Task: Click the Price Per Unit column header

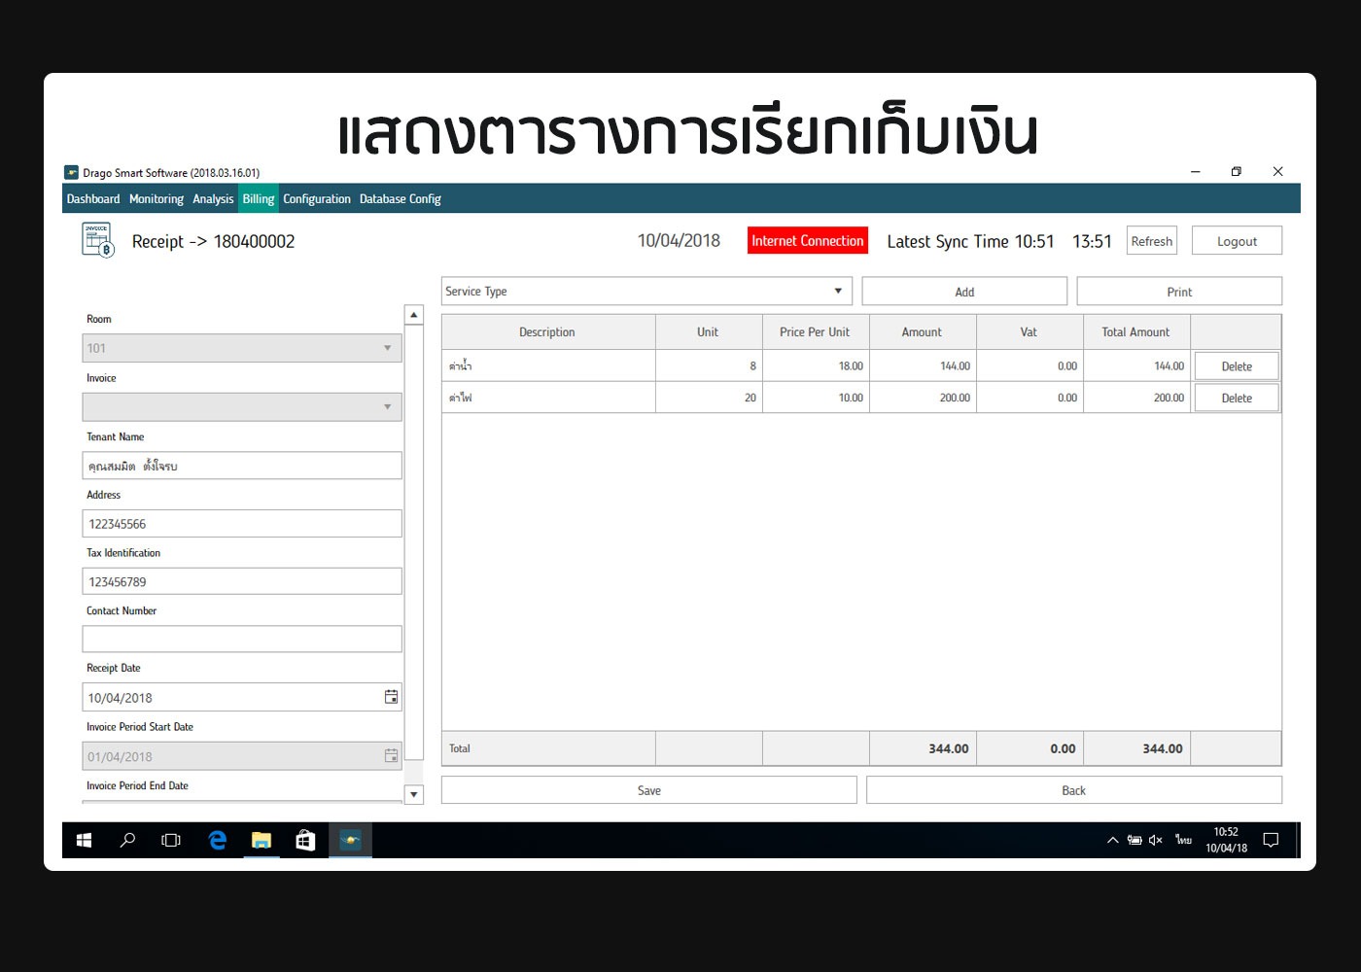Action: (816, 332)
